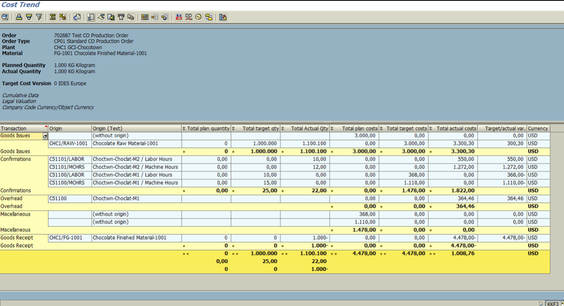Export the list to a spreadsheet

click(91, 17)
